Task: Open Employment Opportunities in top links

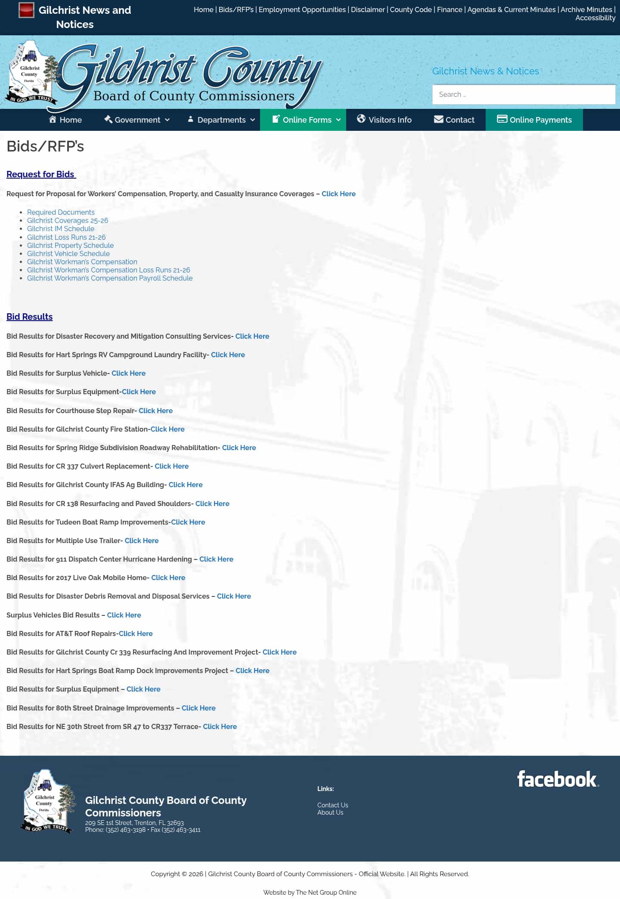Action: click(302, 9)
